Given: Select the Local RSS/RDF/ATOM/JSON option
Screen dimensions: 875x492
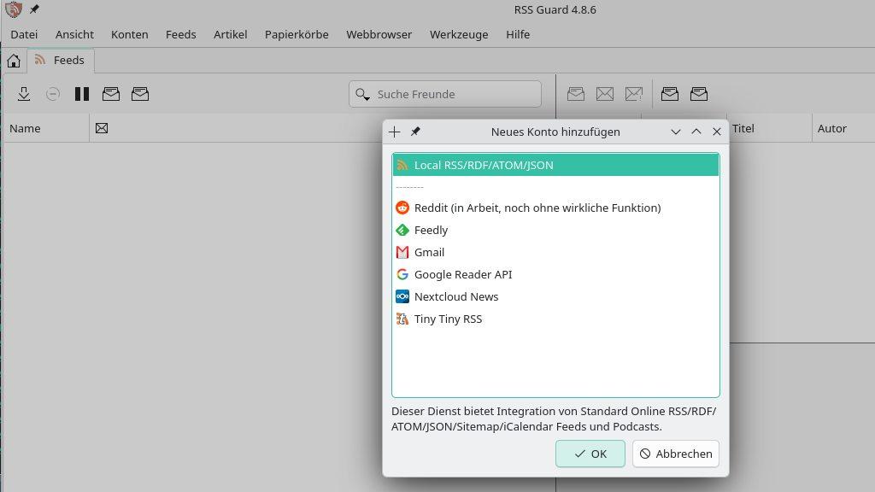Looking at the screenshot, I should [x=484, y=165].
